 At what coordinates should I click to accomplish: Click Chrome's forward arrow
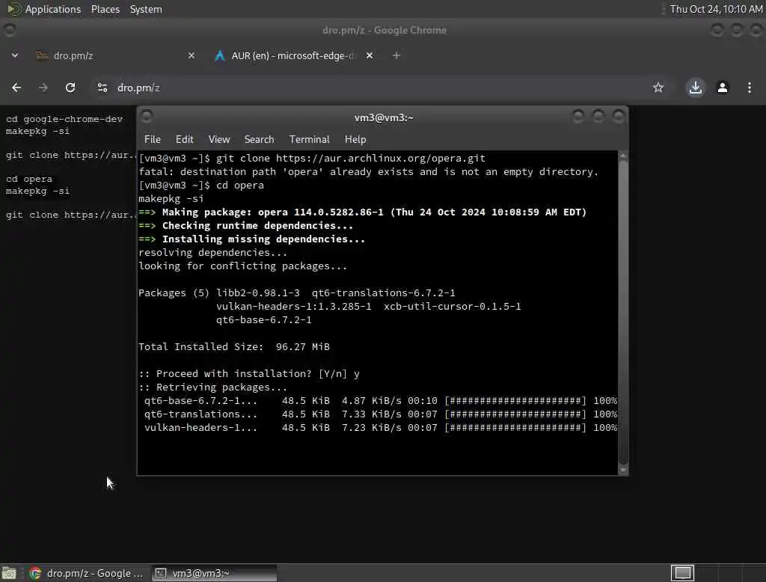click(x=43, y=88)
